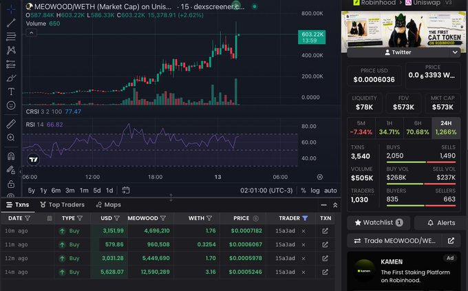This screenshot has height=291, width=468.
Task: Open the emoji and icons tool
Action: (x=11, y=105)
